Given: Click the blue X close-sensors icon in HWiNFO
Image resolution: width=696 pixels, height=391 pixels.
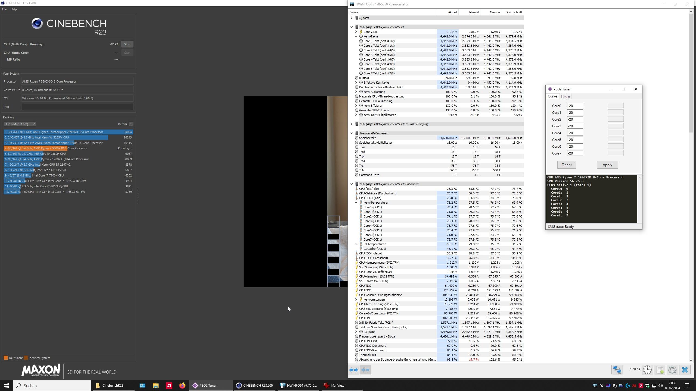Looking at the screenshot, I should click(x=685, y=370).
